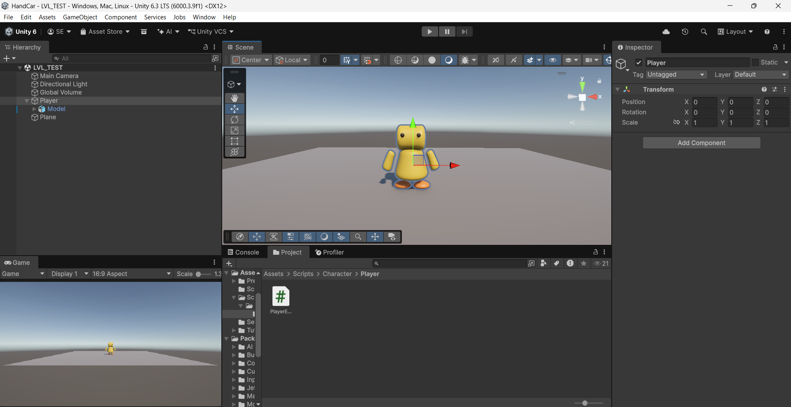This screenshot has width=791, height=407.
Task: Click the Play button to start game
Action: (430, 32)
